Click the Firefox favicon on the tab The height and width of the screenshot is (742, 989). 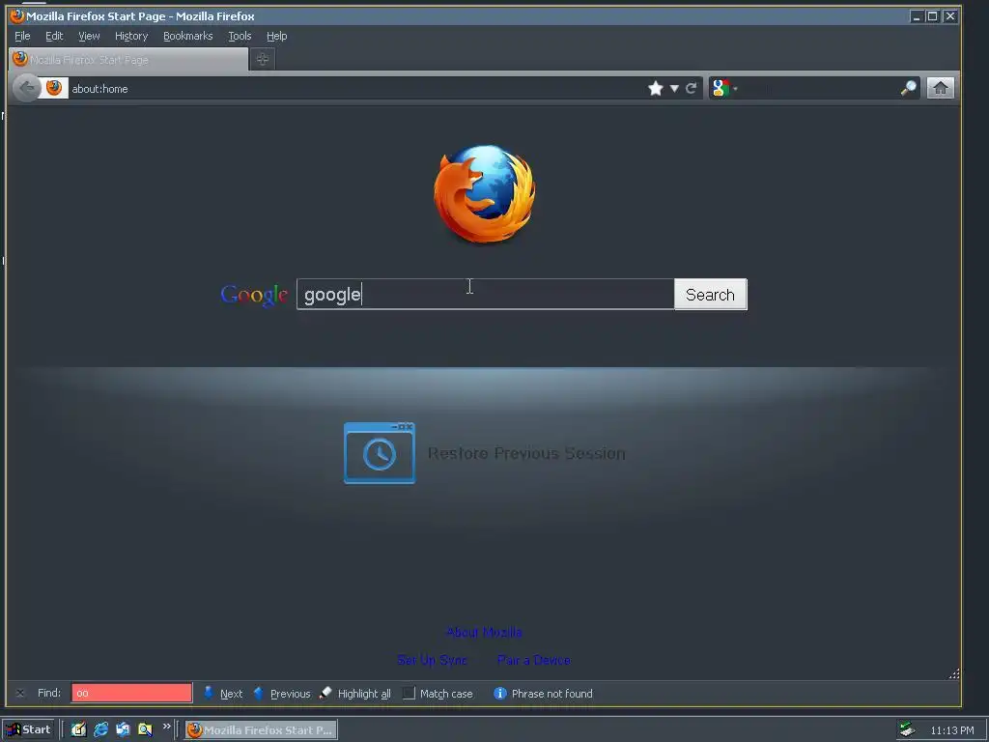[x=20, y=59]
